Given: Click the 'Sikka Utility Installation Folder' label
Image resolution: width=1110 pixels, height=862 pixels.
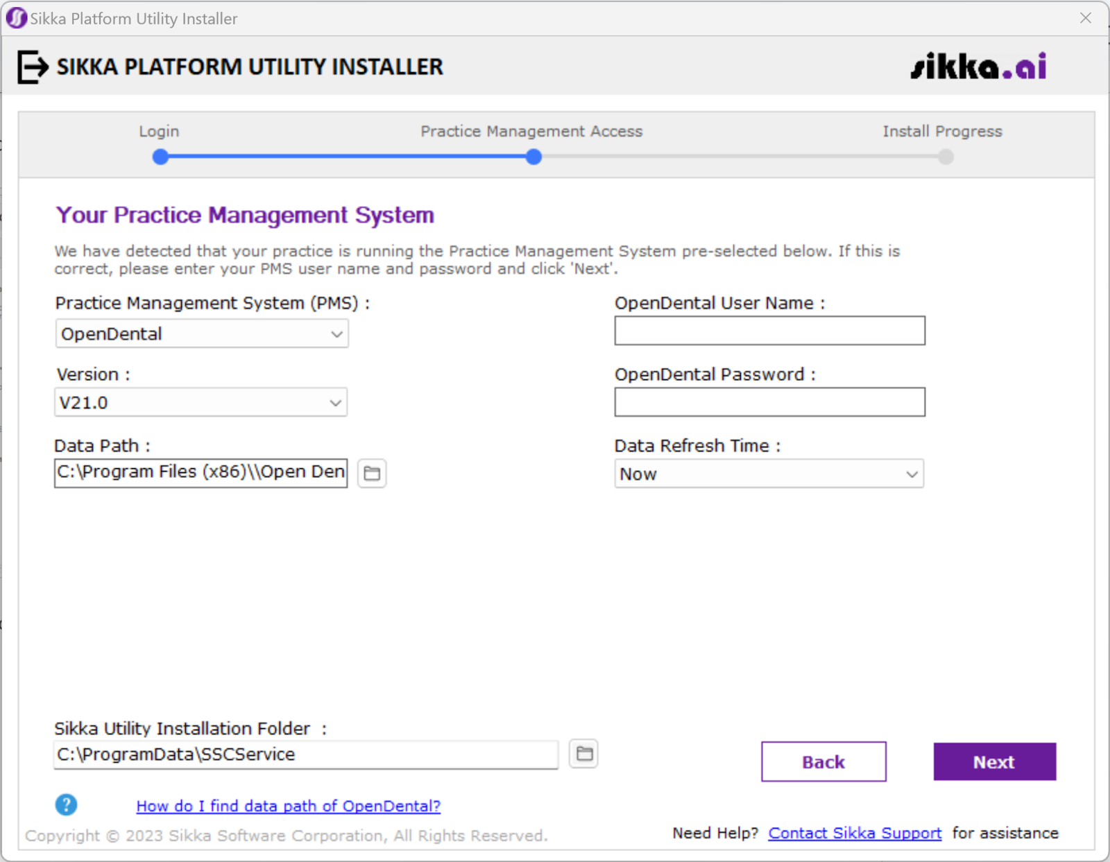Looking at the screenshot, I should point(182,728).
